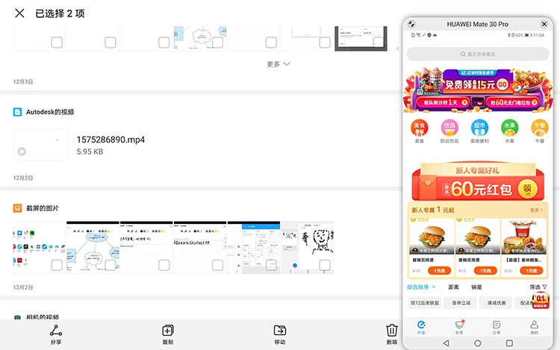This screenshot has width=560, height=350.
Task: Tap the 组队倒计时1天 banner button
Action: click(x=443, y=102)
